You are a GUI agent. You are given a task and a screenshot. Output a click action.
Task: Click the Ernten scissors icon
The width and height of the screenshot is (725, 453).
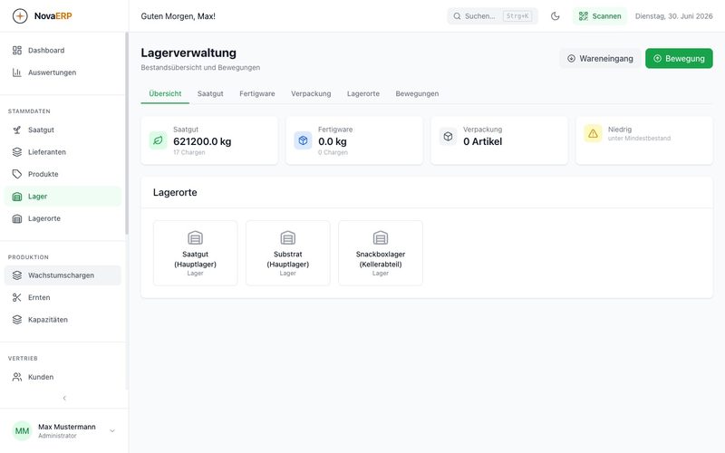pyautogui.click(x=17, y=298)
